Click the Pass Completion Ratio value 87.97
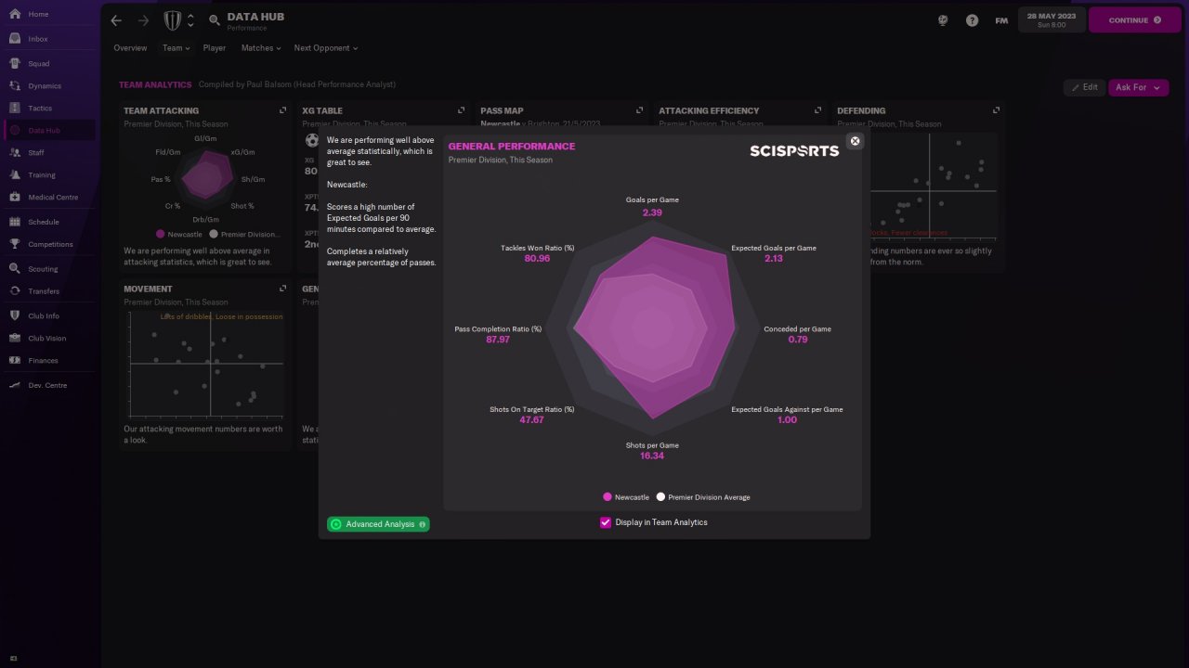This screenshot has width=1189, height=668. [x=498, y=340]
